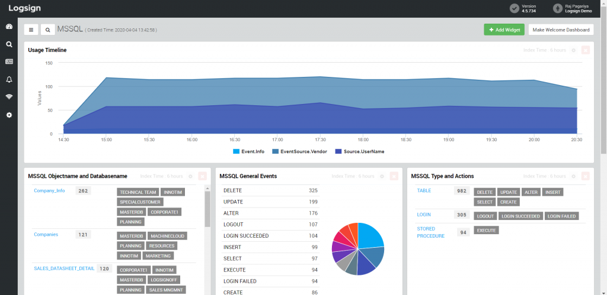607x295 pixels.
Task: Open the LOGIN type link
Action: tap(424, 215)
